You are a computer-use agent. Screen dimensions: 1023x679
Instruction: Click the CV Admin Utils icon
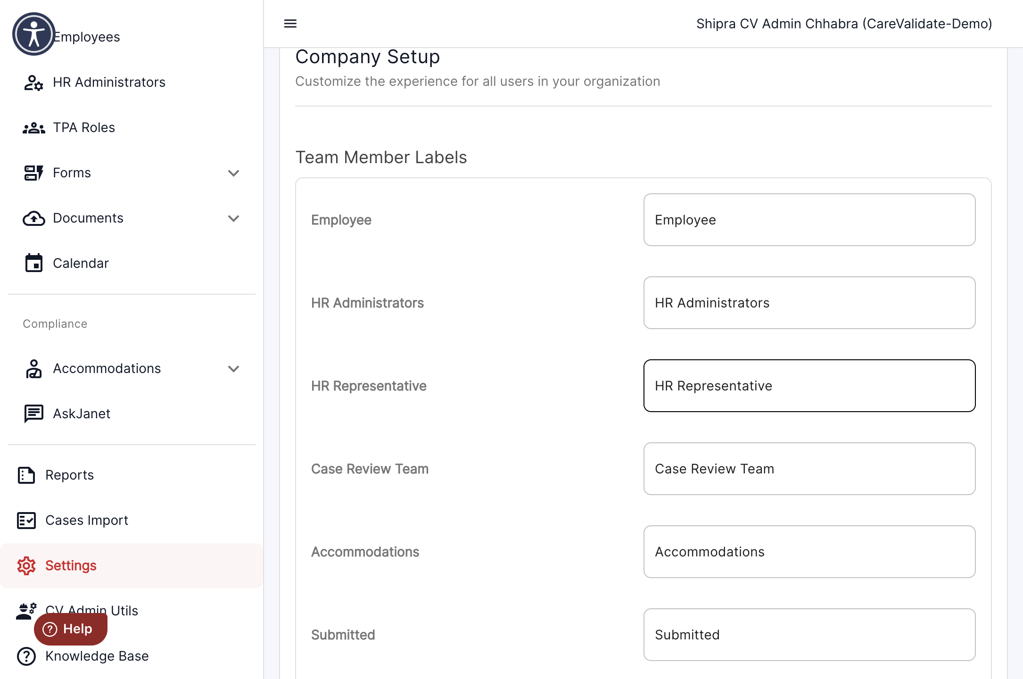(26, 611)
